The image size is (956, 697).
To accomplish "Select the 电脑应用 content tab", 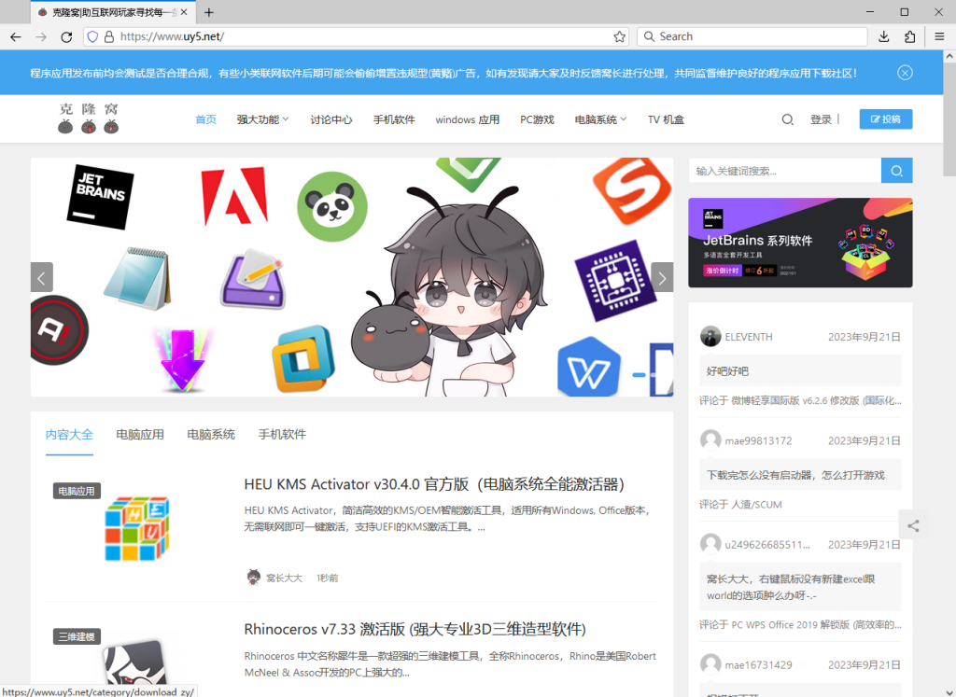I will [140, 435].
